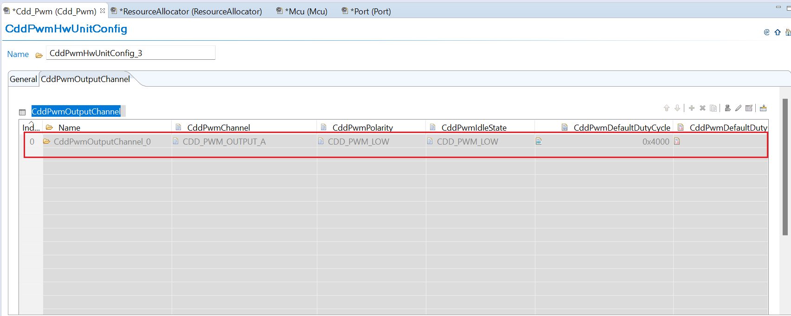
Task: Click the CddPwmDefaultDutyCycle column header
Action: coord(604,127)
